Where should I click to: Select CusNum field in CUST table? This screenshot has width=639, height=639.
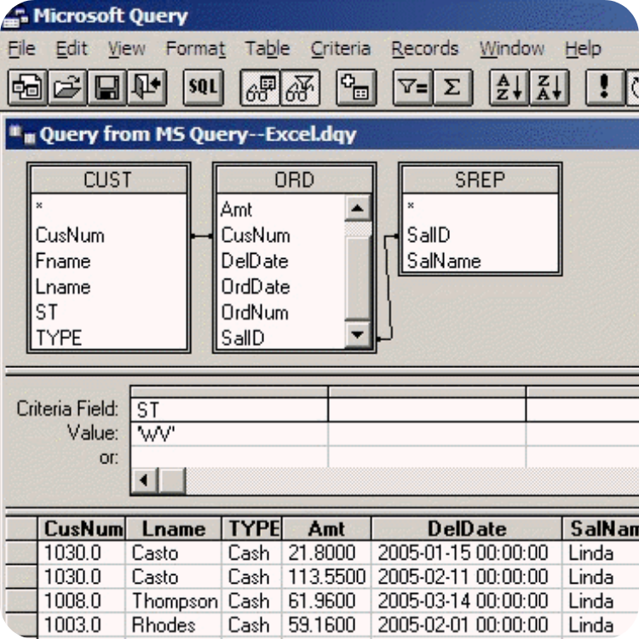[x=70, y=235]
